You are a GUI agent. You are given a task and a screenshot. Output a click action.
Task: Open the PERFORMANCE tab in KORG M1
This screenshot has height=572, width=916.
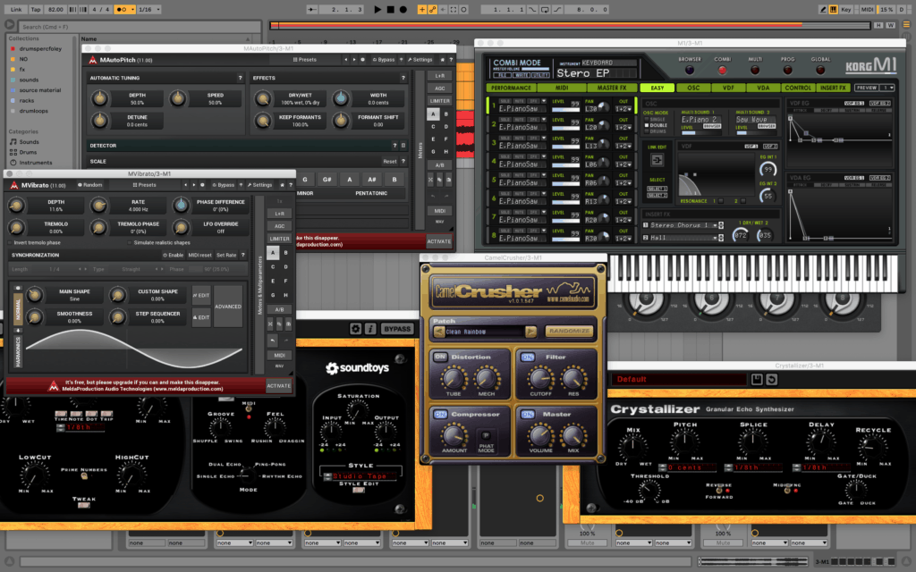click(511, 88)
